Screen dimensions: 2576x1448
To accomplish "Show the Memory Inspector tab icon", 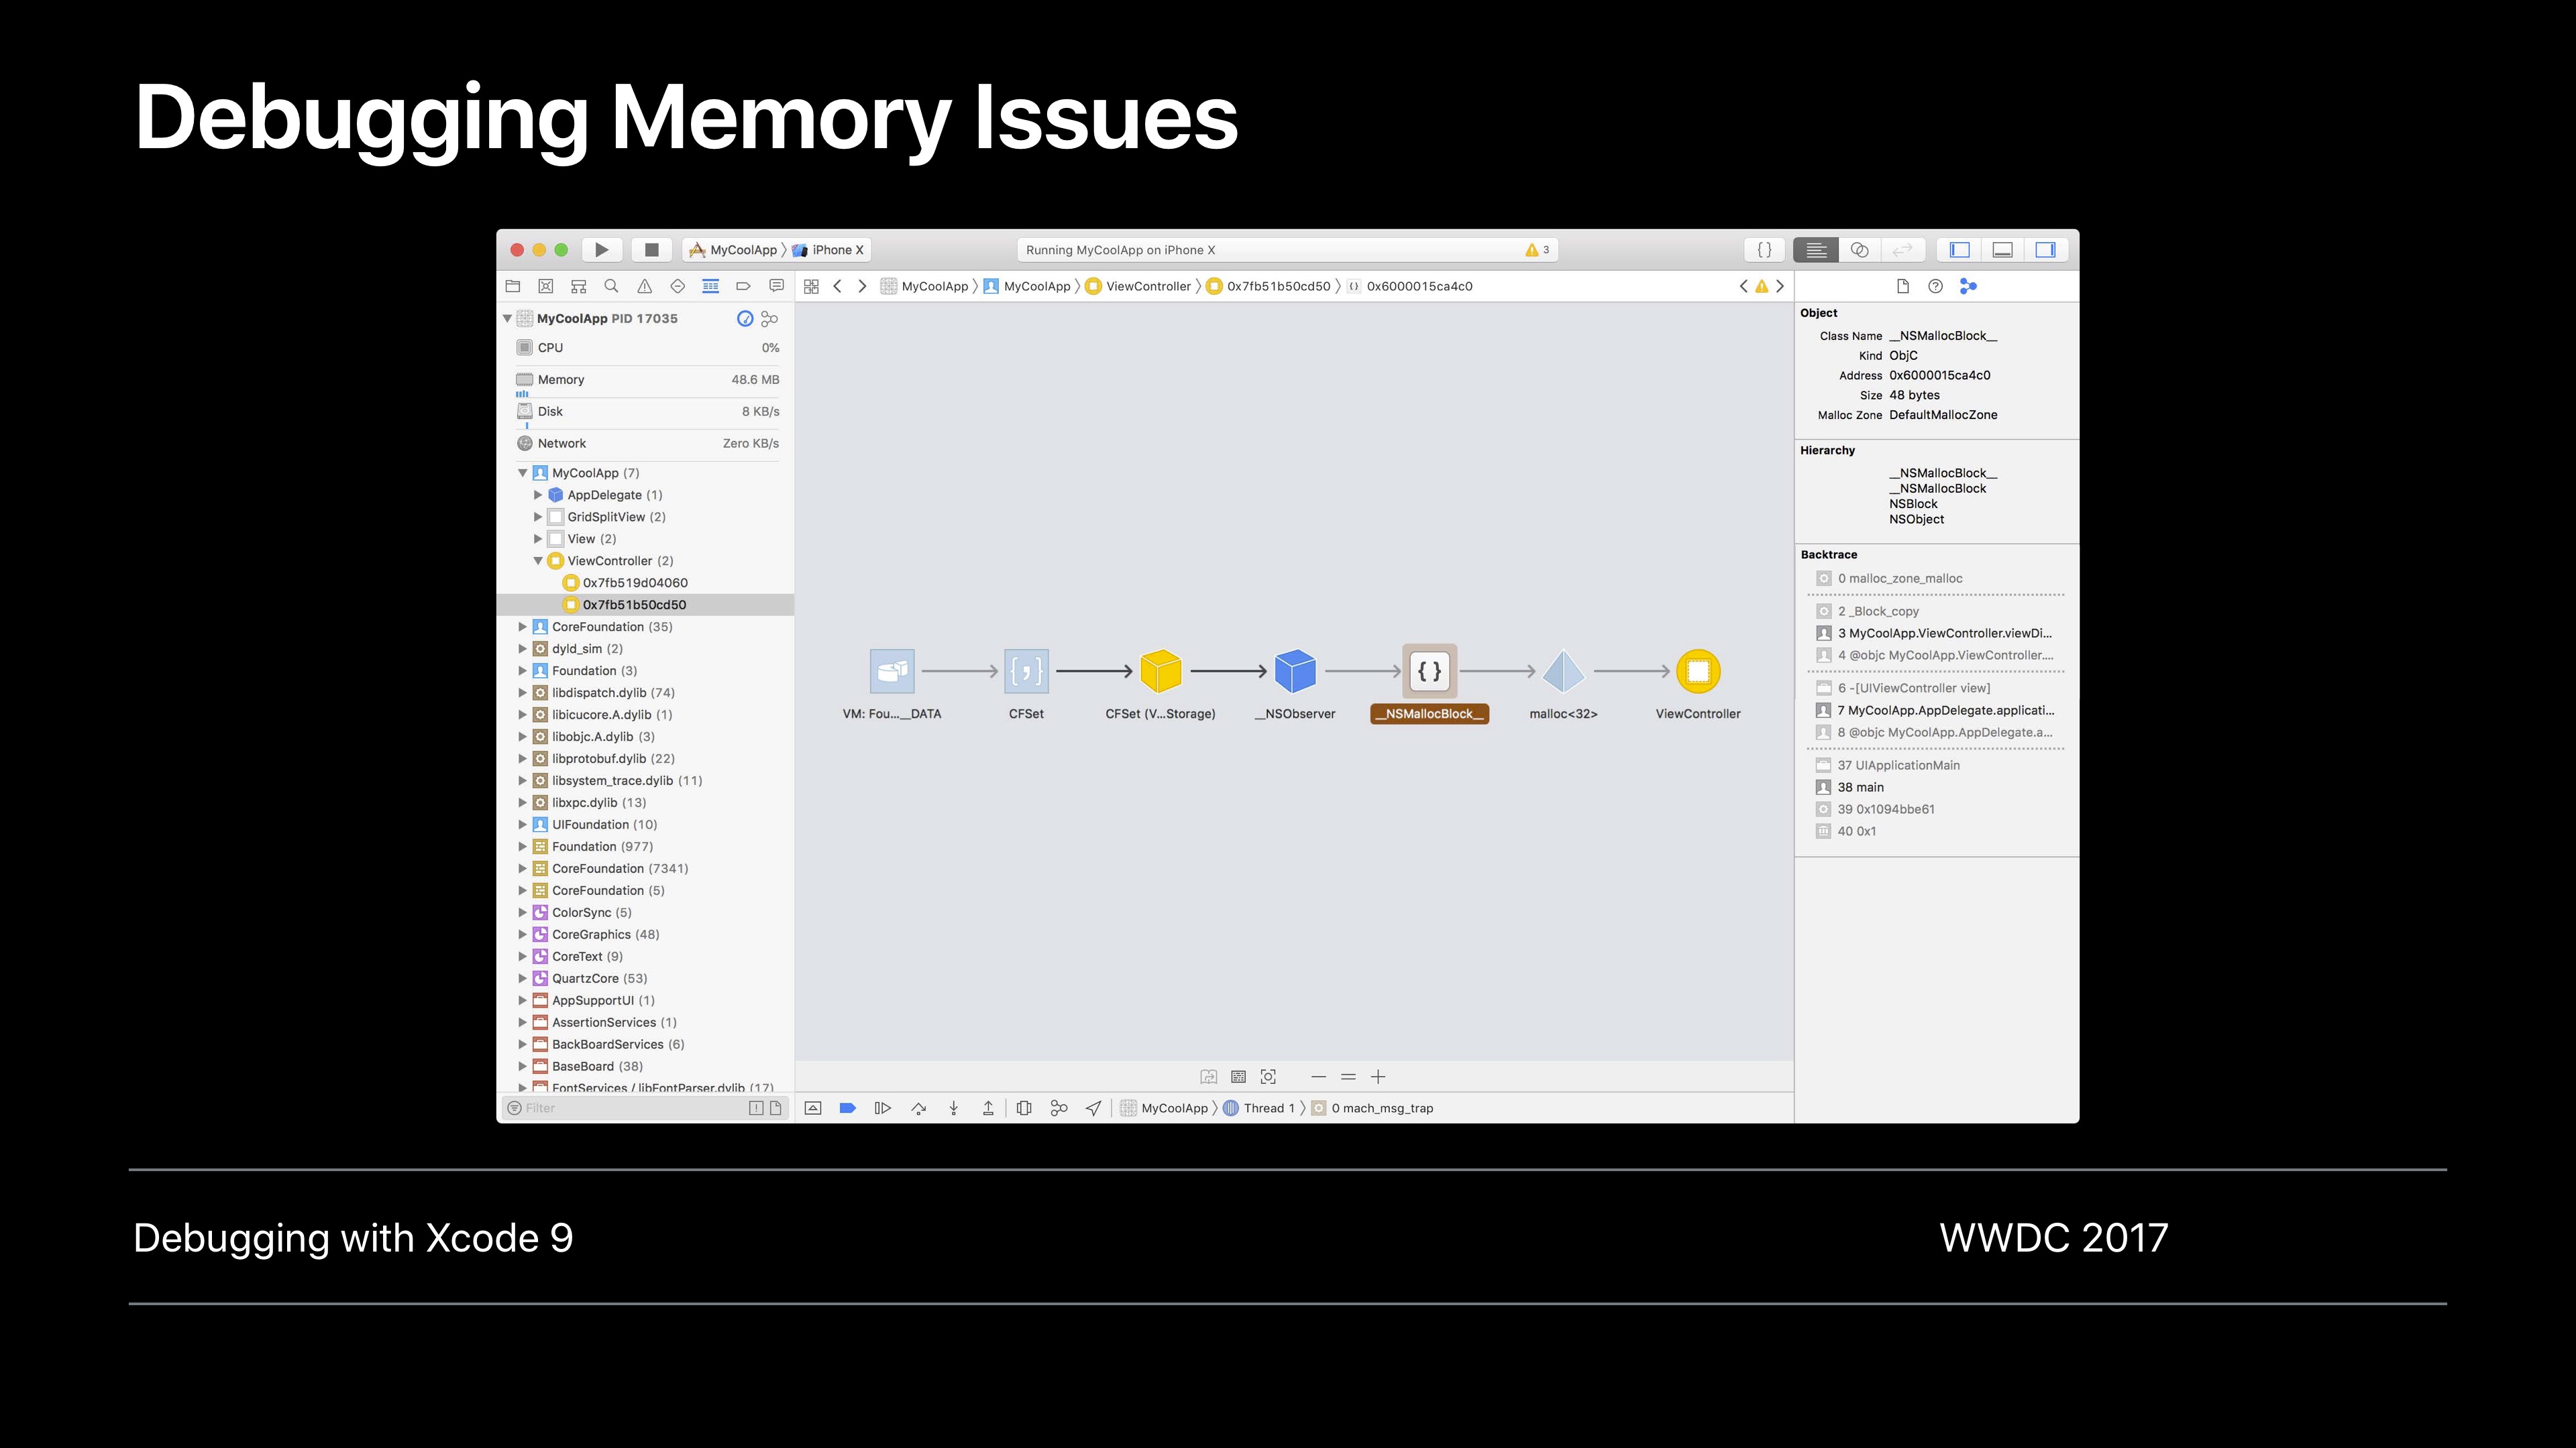I will pyautogui.click(x=1968, y=287).
